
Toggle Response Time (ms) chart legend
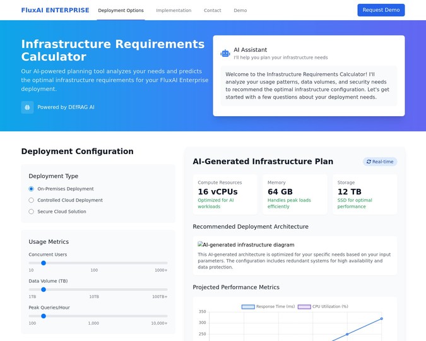click(268, 306)
